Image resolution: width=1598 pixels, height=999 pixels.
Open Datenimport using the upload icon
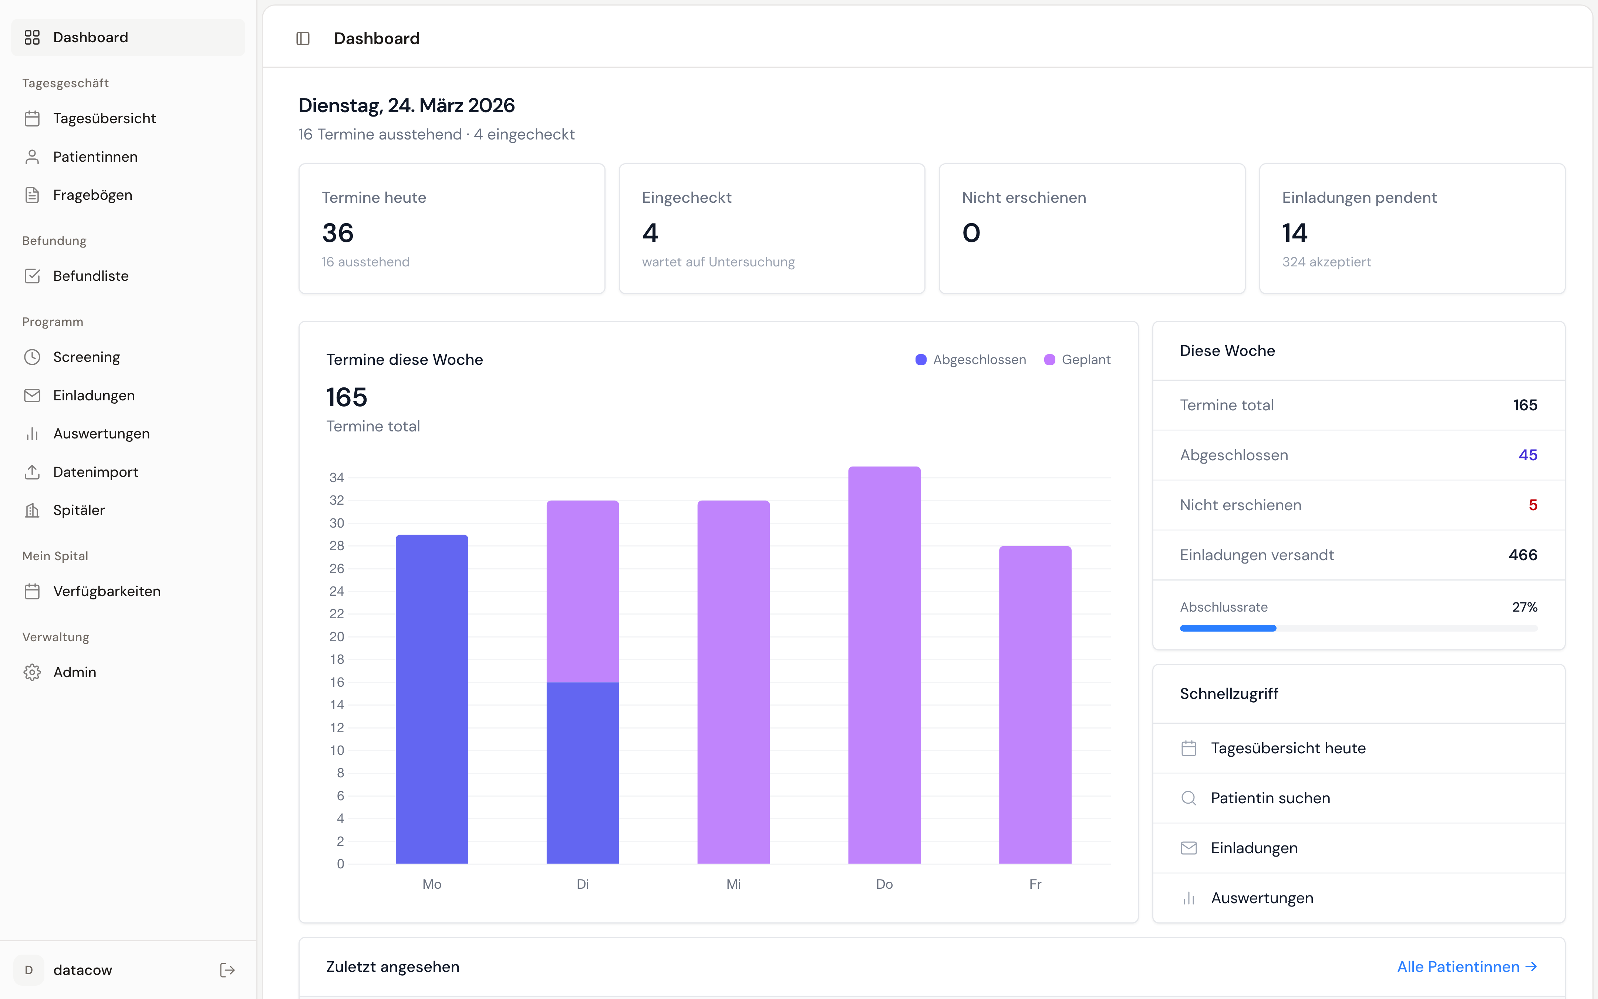32,471
